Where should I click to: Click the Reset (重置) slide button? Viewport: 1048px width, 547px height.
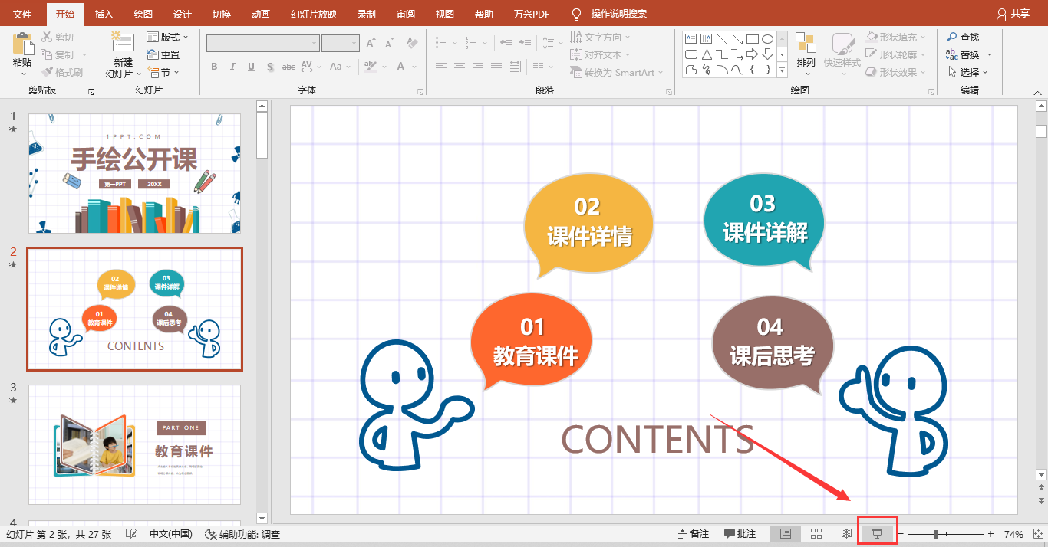click(163, 54)
